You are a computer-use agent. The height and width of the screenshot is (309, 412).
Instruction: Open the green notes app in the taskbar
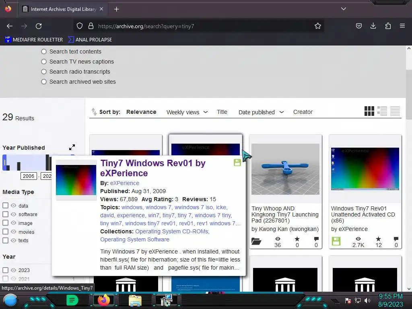(x=72, y=300)
